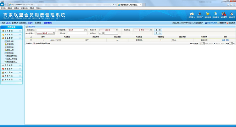236x127 pixels.
Task: Click 编辑 link for 袜子 row
Action: pos(223,40)
